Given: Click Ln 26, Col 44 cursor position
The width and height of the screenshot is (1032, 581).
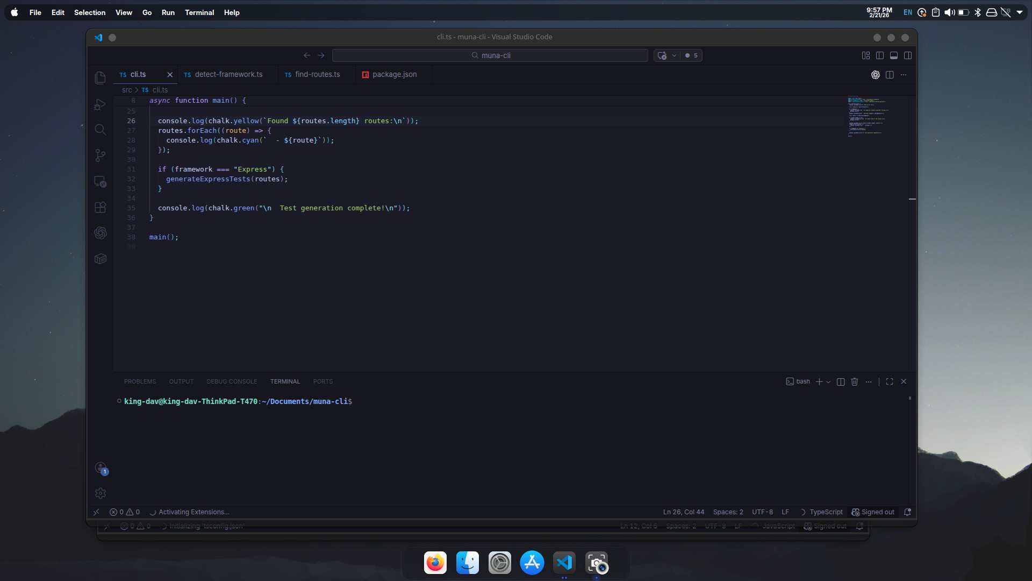Looking at the screenshot, I should pos(683,512).
